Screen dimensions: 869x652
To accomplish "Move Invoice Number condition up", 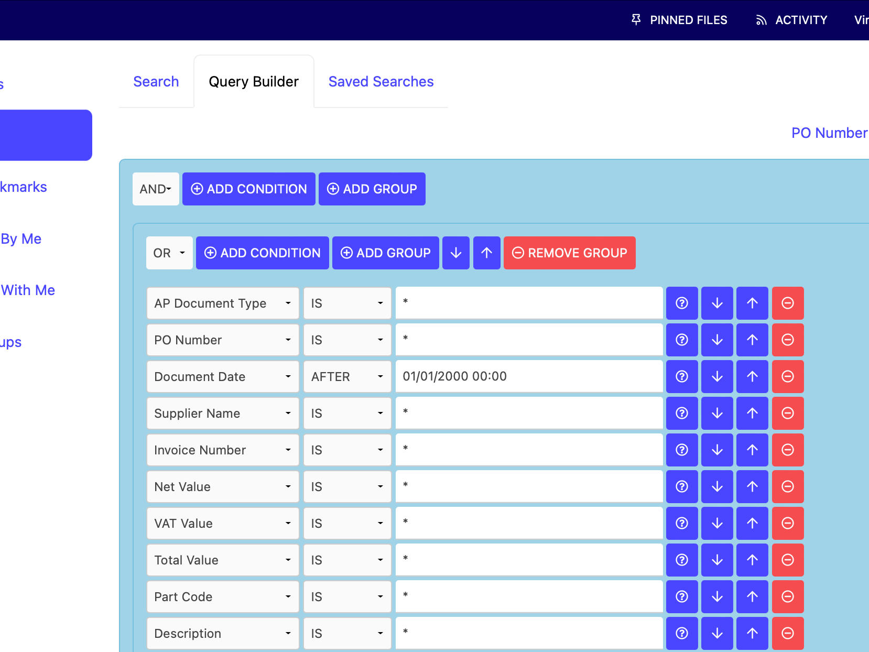I will point(752,450).
